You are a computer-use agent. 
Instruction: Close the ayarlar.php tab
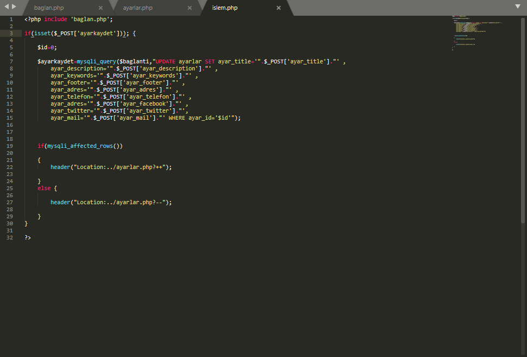[x=189, y=8]
